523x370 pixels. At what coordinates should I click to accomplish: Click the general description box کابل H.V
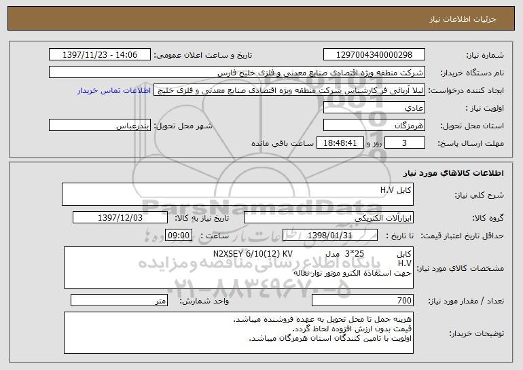click(x=238, y=194)
